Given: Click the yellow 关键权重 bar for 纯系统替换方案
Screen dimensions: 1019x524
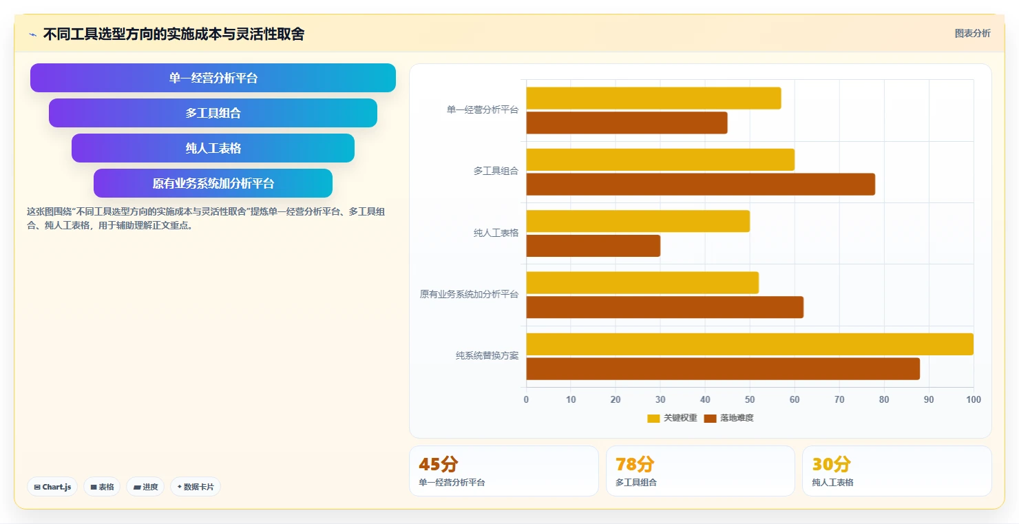Looking at the screenshot, I should (x=750, y=344).
